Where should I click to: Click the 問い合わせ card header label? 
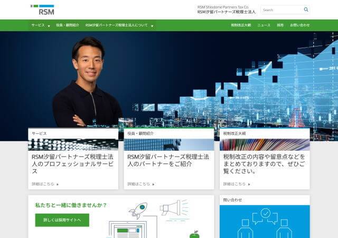click(x=232, y=200)
